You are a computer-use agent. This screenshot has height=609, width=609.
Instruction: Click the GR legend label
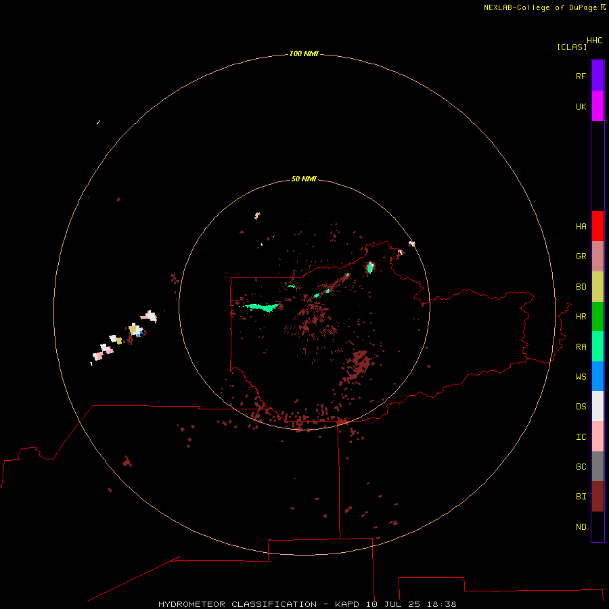click(581, 256)
